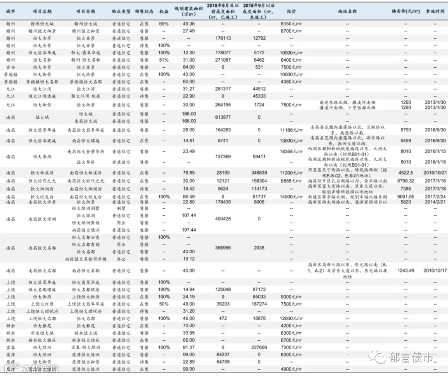Select the 4380元/㎡ price cell

point(291,82)
